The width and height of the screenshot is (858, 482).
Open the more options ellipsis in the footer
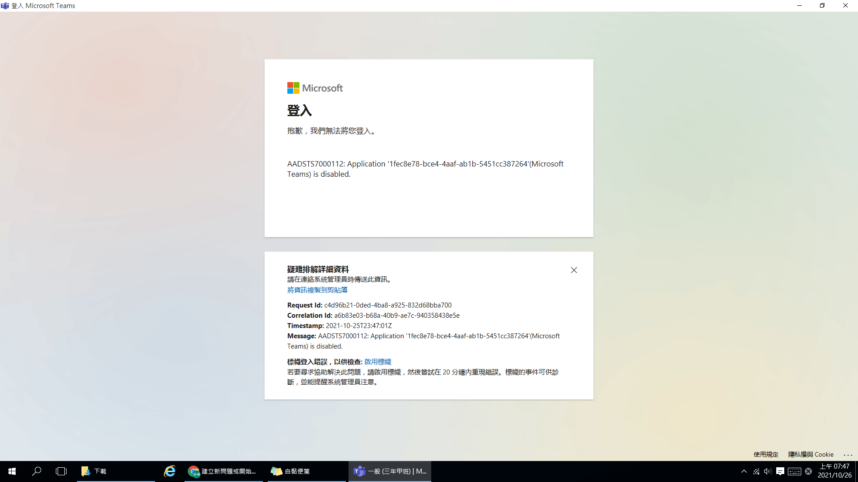[x=848, y=455]
